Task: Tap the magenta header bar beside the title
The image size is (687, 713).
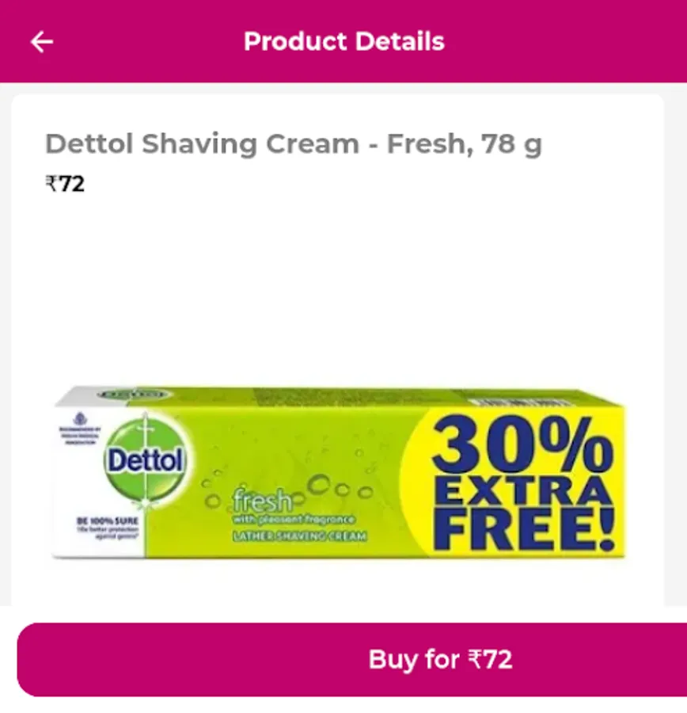Action: [564, 41]
